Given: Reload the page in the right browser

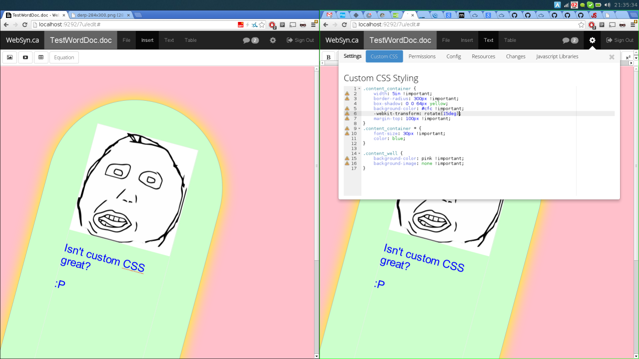Looking at the screenshot, I should tap(344, 24).
